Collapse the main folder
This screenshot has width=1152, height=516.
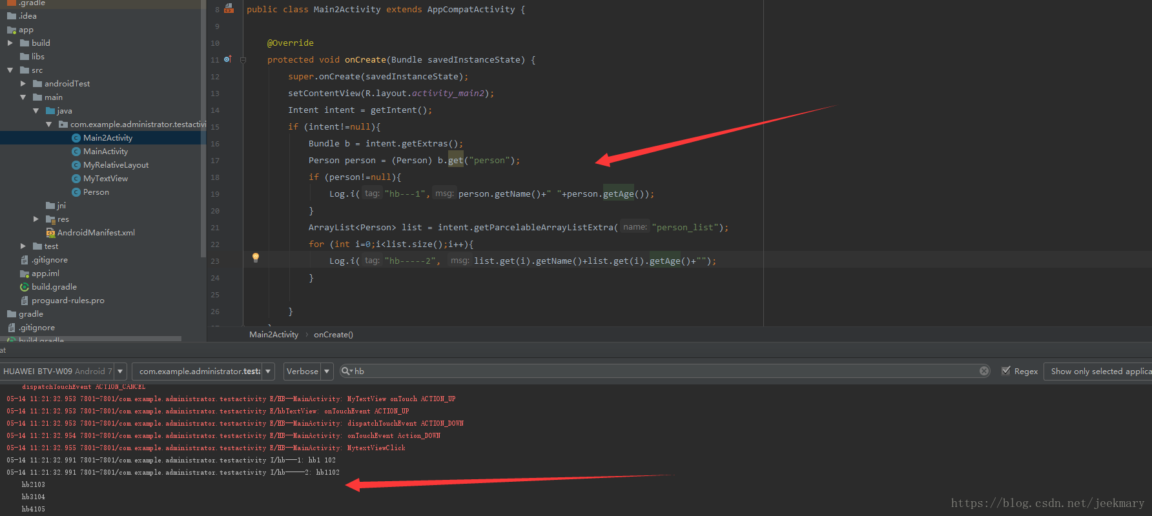pyautogui.click(x=23, y=97)
